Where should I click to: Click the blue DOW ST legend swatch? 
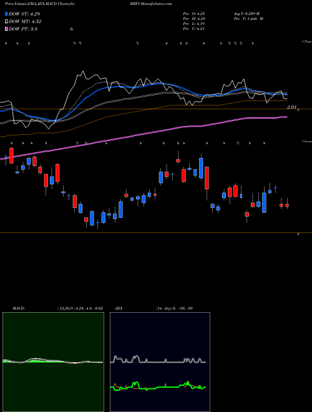tap(7, 14)
